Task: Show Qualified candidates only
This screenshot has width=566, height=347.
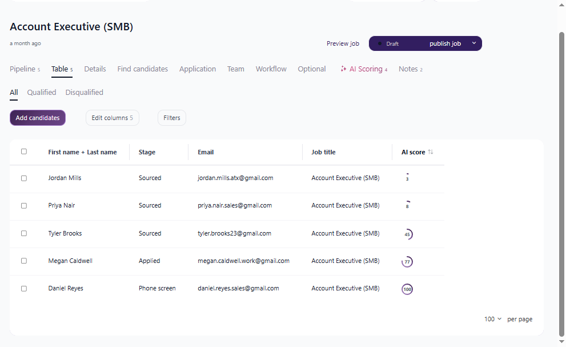Action: (42, 93)
